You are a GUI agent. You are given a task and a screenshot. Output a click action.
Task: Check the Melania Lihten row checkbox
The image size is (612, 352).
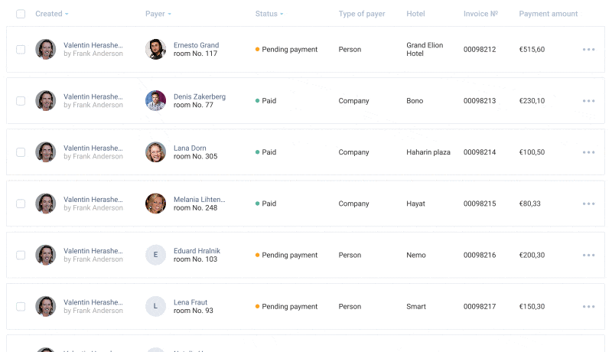tap(21, 204)
